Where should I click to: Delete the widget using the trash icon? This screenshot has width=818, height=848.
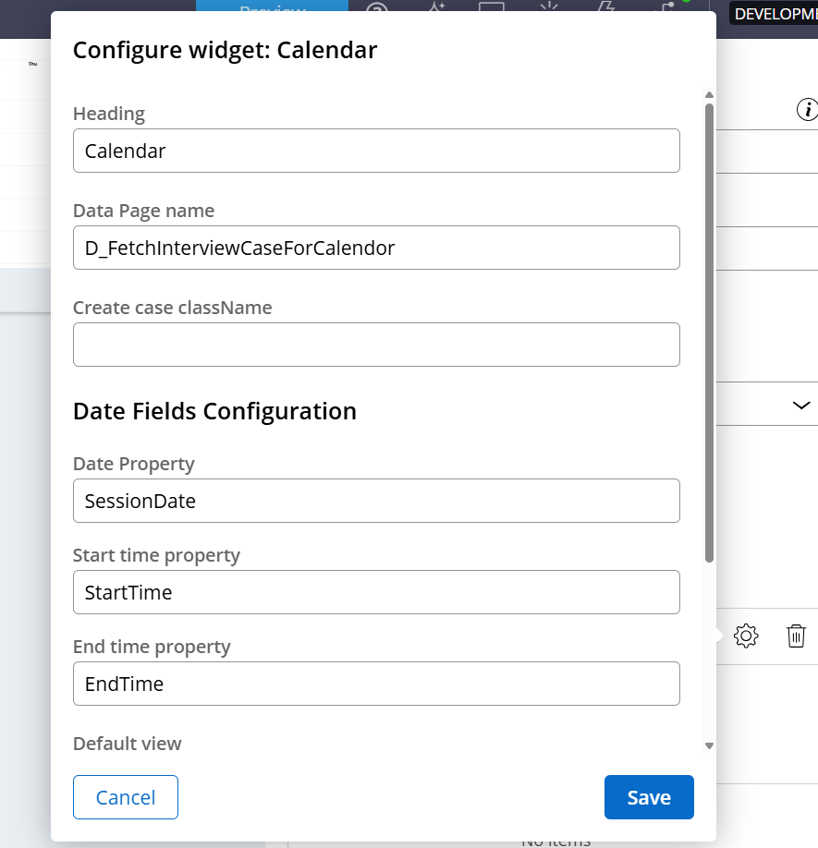(x=796, y=636)
